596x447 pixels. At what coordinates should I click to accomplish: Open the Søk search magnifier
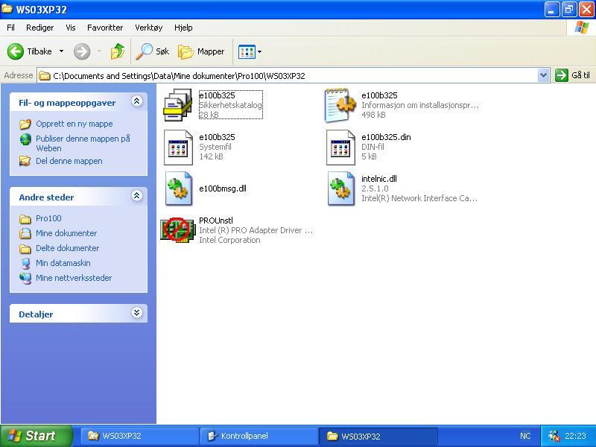(153, 51)
